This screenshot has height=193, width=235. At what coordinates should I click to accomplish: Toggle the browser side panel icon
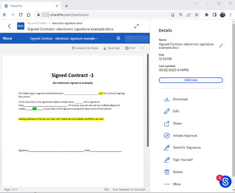pyautogui.click(x=214, y=15)
